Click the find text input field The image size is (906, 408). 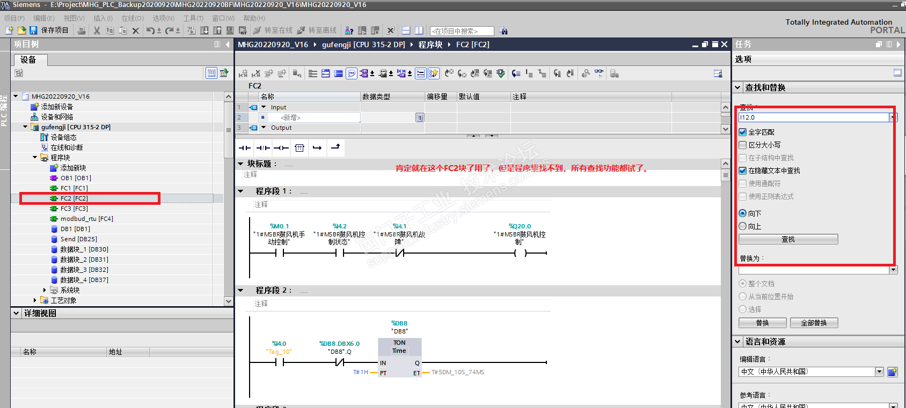(x=814, y=117)
